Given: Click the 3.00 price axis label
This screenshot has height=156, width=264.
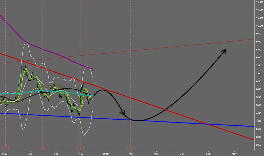Looking at the screenshot, I should tap(259, 137).
